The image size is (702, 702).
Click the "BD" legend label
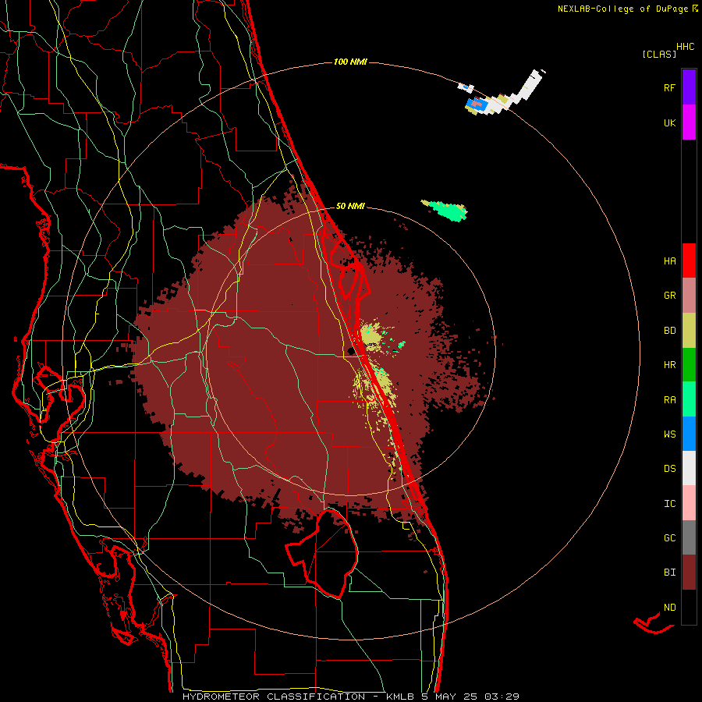669,331
